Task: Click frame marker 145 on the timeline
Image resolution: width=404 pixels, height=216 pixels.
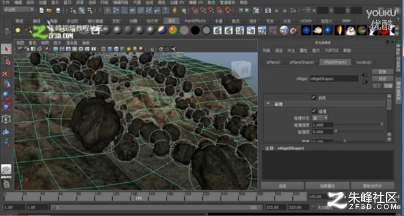Action: tap(139, 198)
